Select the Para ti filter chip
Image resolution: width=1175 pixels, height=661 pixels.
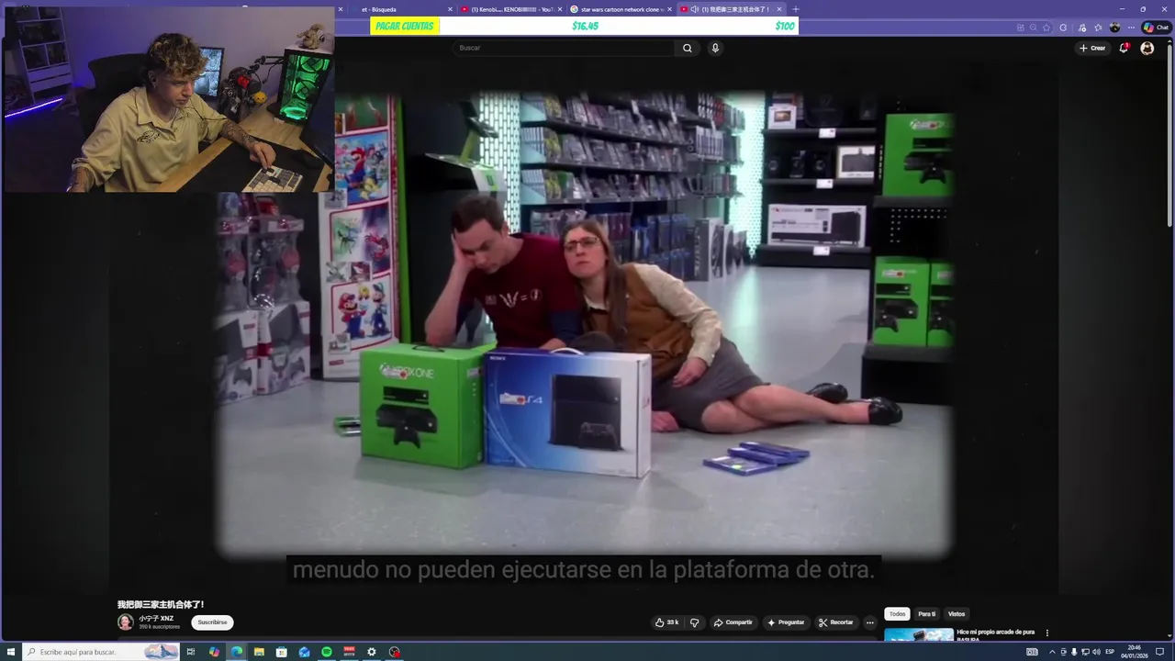click(x=927, y=614)
